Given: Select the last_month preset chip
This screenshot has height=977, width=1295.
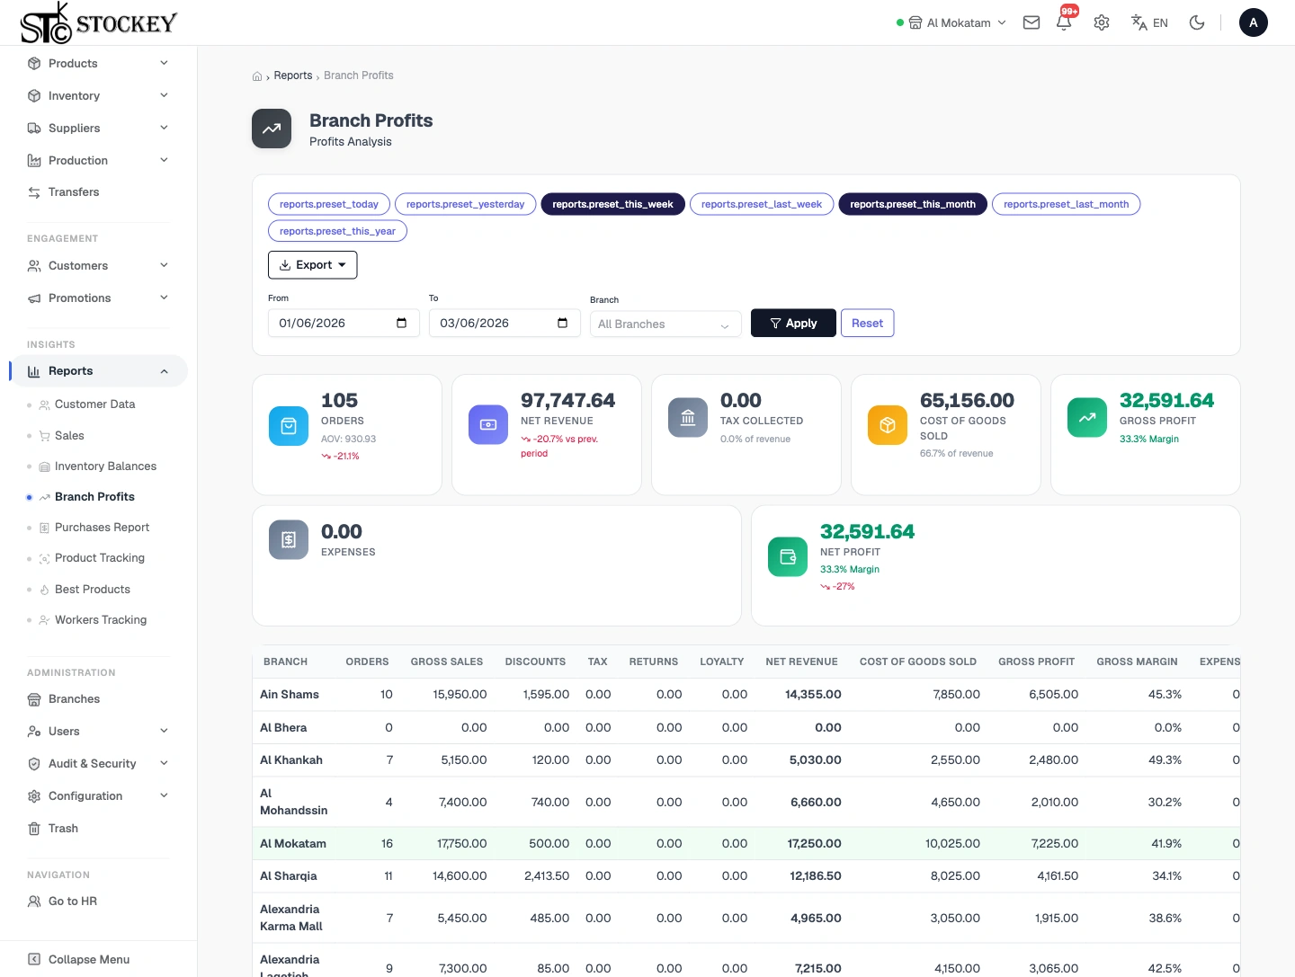Looking at the screenshot, I should tap(1067, 204).
